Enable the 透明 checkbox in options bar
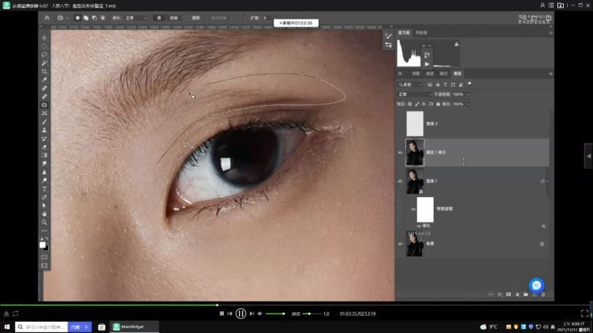This screenshot has height=333, width=593. [x=187, y=17]
